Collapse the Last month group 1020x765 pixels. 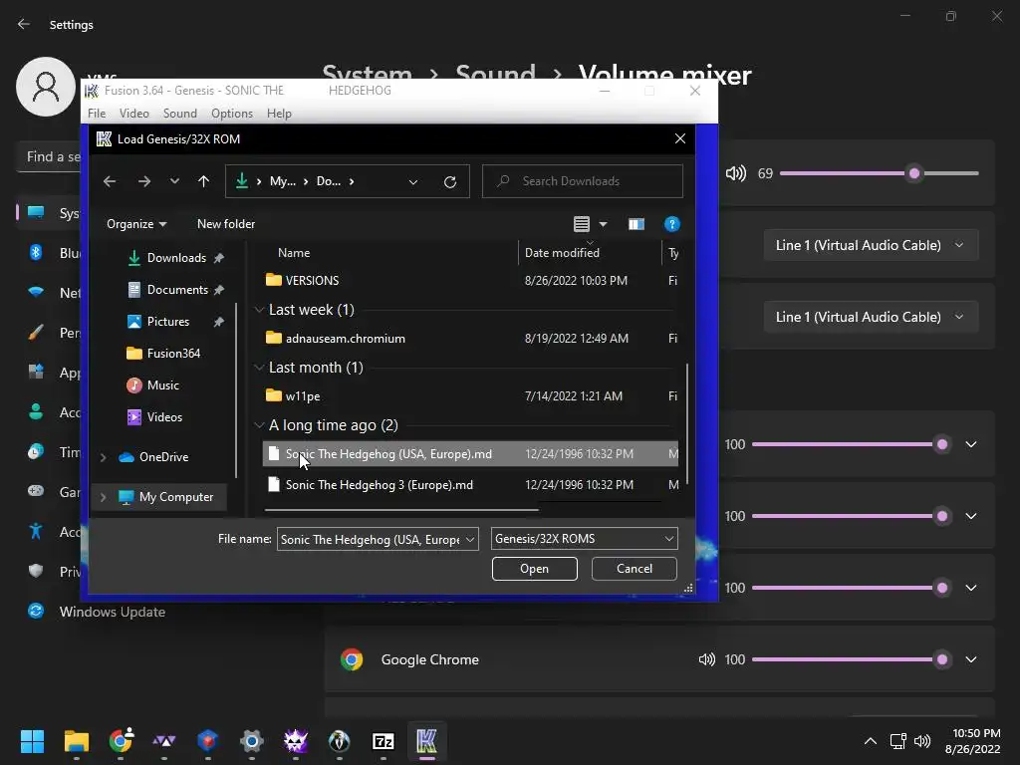tap(259, 368)
